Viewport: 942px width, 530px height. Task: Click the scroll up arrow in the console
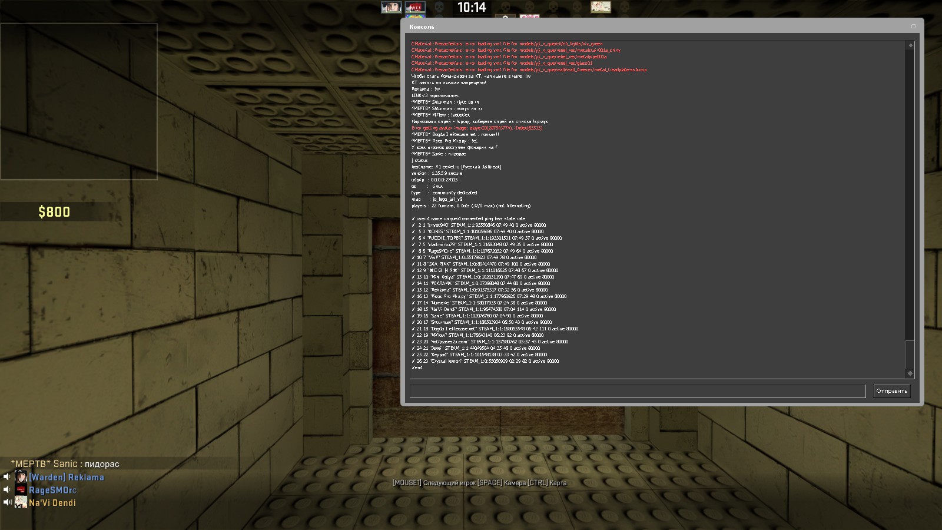click(x=910, y=45)
